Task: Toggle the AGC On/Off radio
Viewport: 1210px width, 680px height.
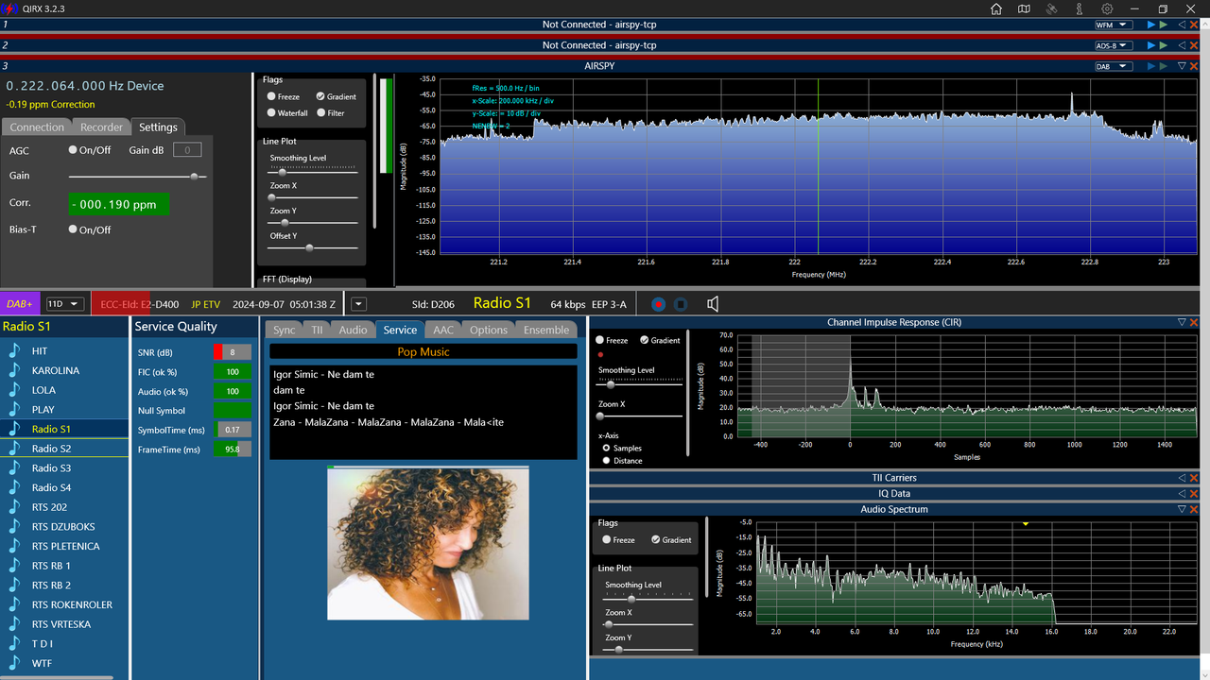Action: [73, 150]
